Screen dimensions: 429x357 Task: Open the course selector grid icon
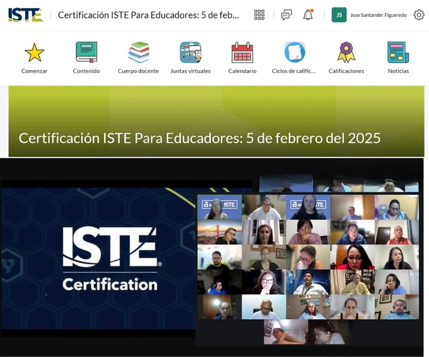click(259, 15)
